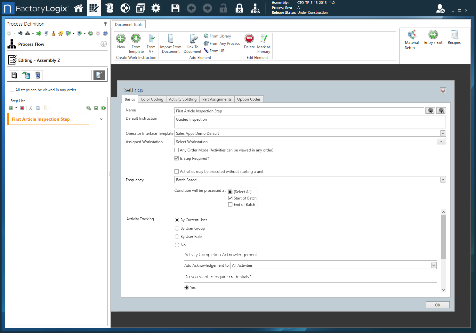Save the process using the floppy disk icon

[x=175, y=8]
